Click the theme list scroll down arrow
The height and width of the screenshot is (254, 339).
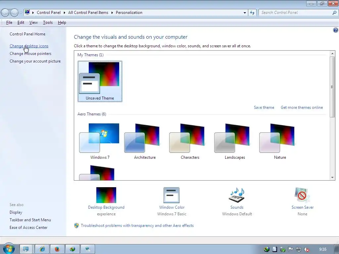(x=332, y=178)
